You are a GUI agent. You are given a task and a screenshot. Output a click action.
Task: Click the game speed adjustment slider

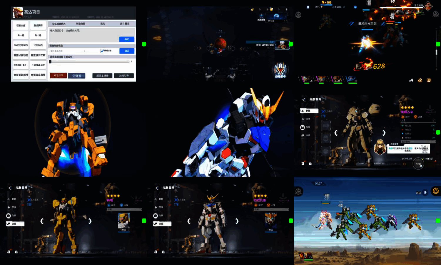pos(90,62)
